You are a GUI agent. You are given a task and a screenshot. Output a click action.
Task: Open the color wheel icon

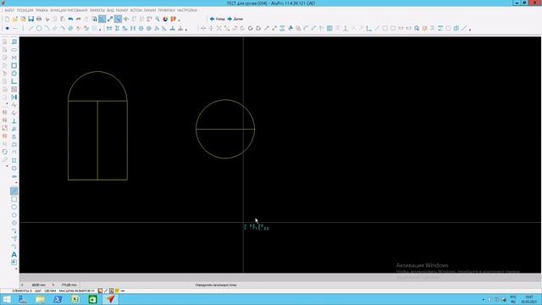tap(165, 19)
